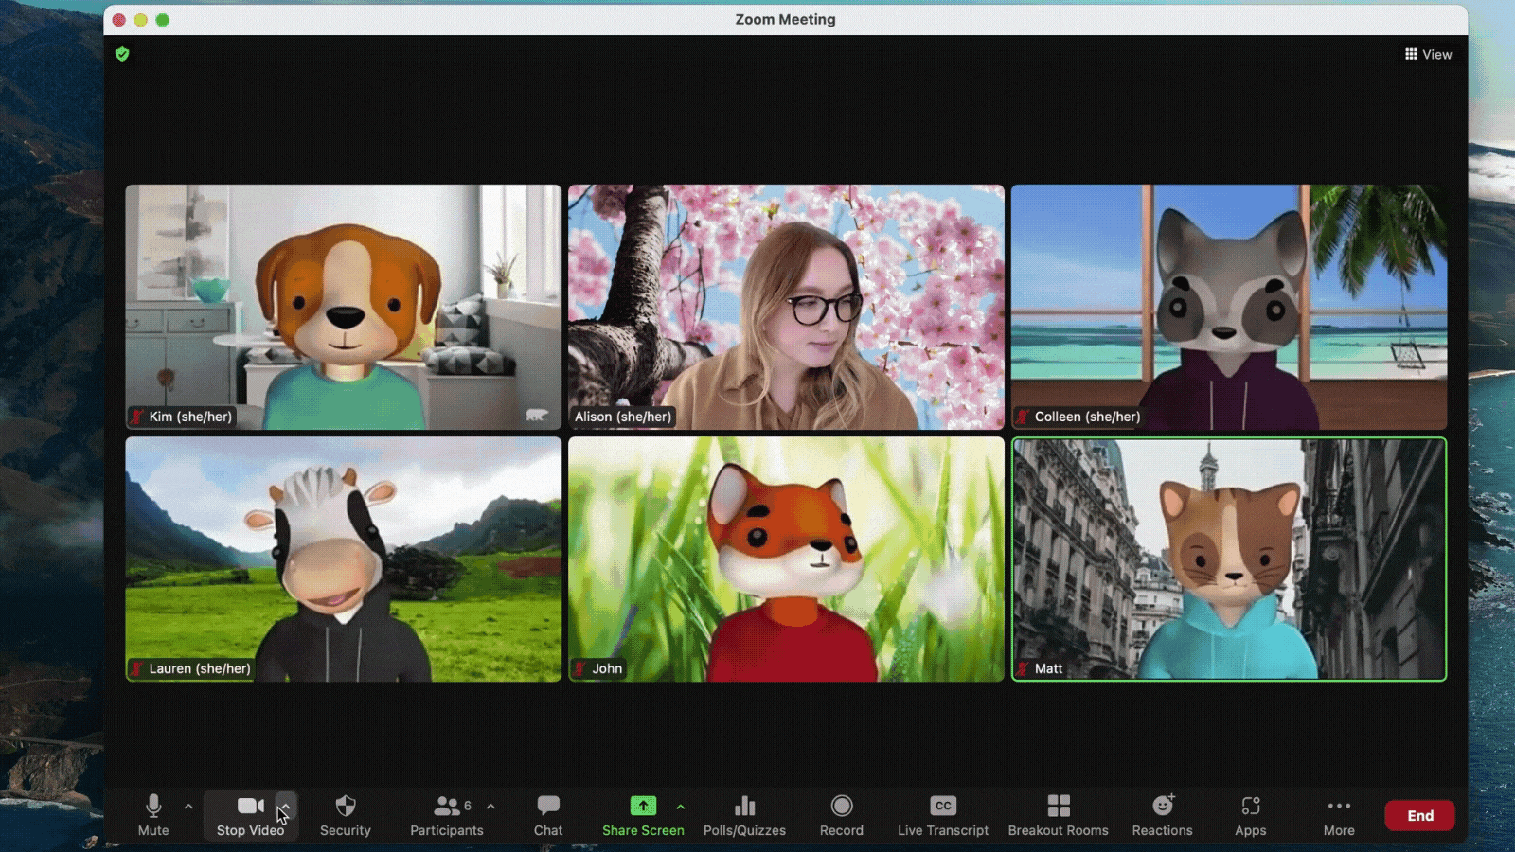Expand audio options arrow next to Mute

pos(188,807)
